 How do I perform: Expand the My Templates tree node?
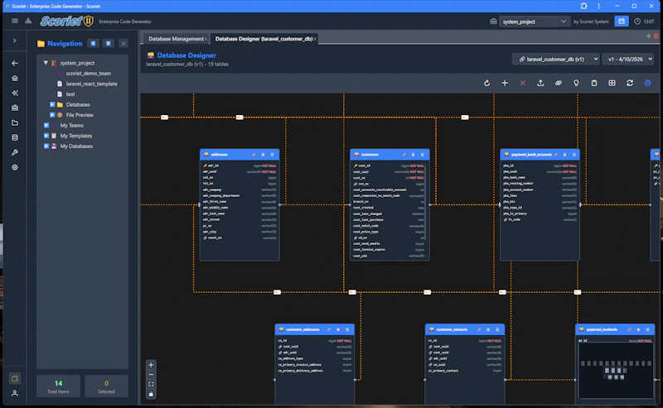tap(46, 136)
